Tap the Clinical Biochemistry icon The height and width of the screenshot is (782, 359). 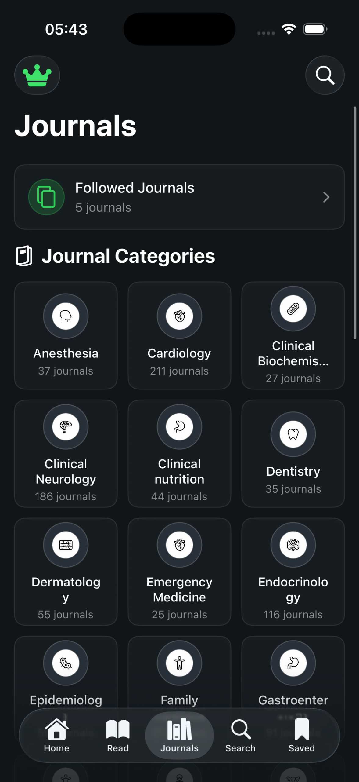(x=293, y=309)
